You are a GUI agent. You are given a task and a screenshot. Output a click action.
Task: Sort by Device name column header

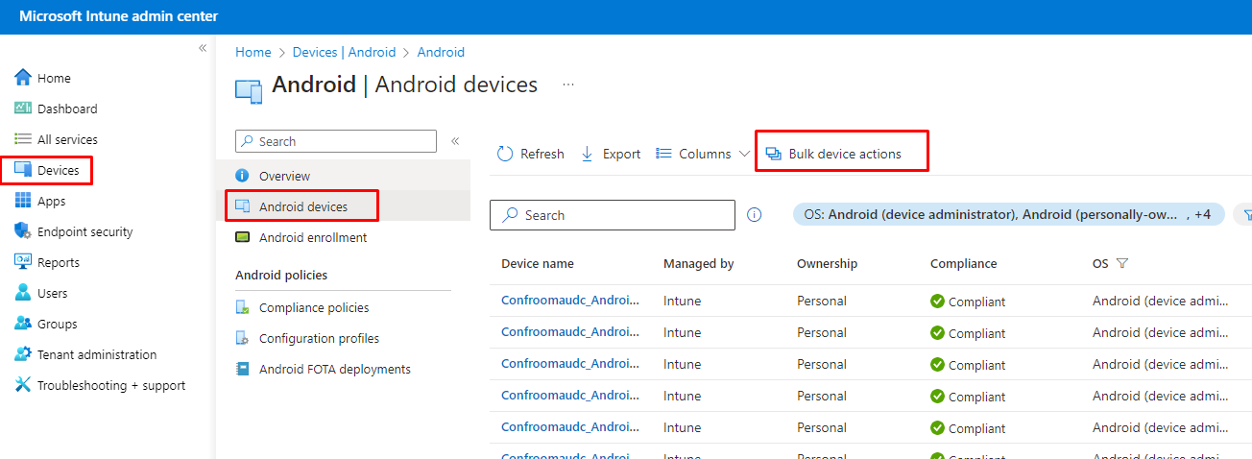[538, 263]
